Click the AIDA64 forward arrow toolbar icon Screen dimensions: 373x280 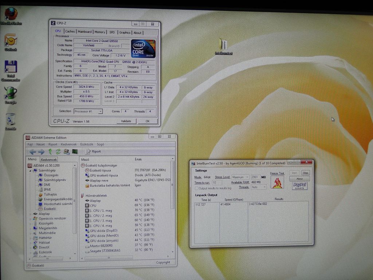42,152
